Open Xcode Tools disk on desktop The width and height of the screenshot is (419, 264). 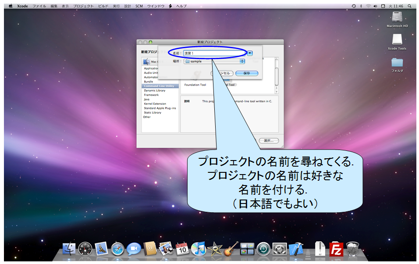397,42
